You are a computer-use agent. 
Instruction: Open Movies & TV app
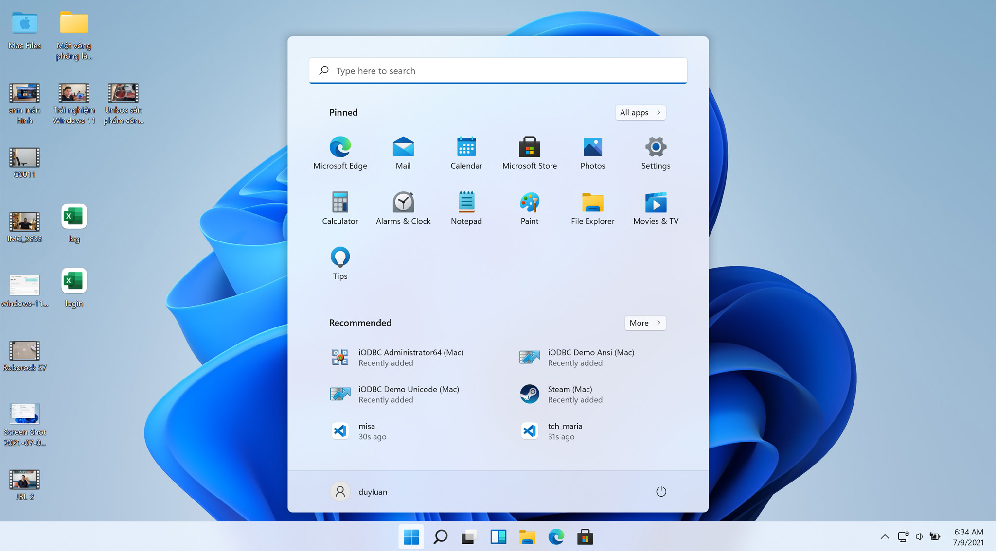pos(656,208)
